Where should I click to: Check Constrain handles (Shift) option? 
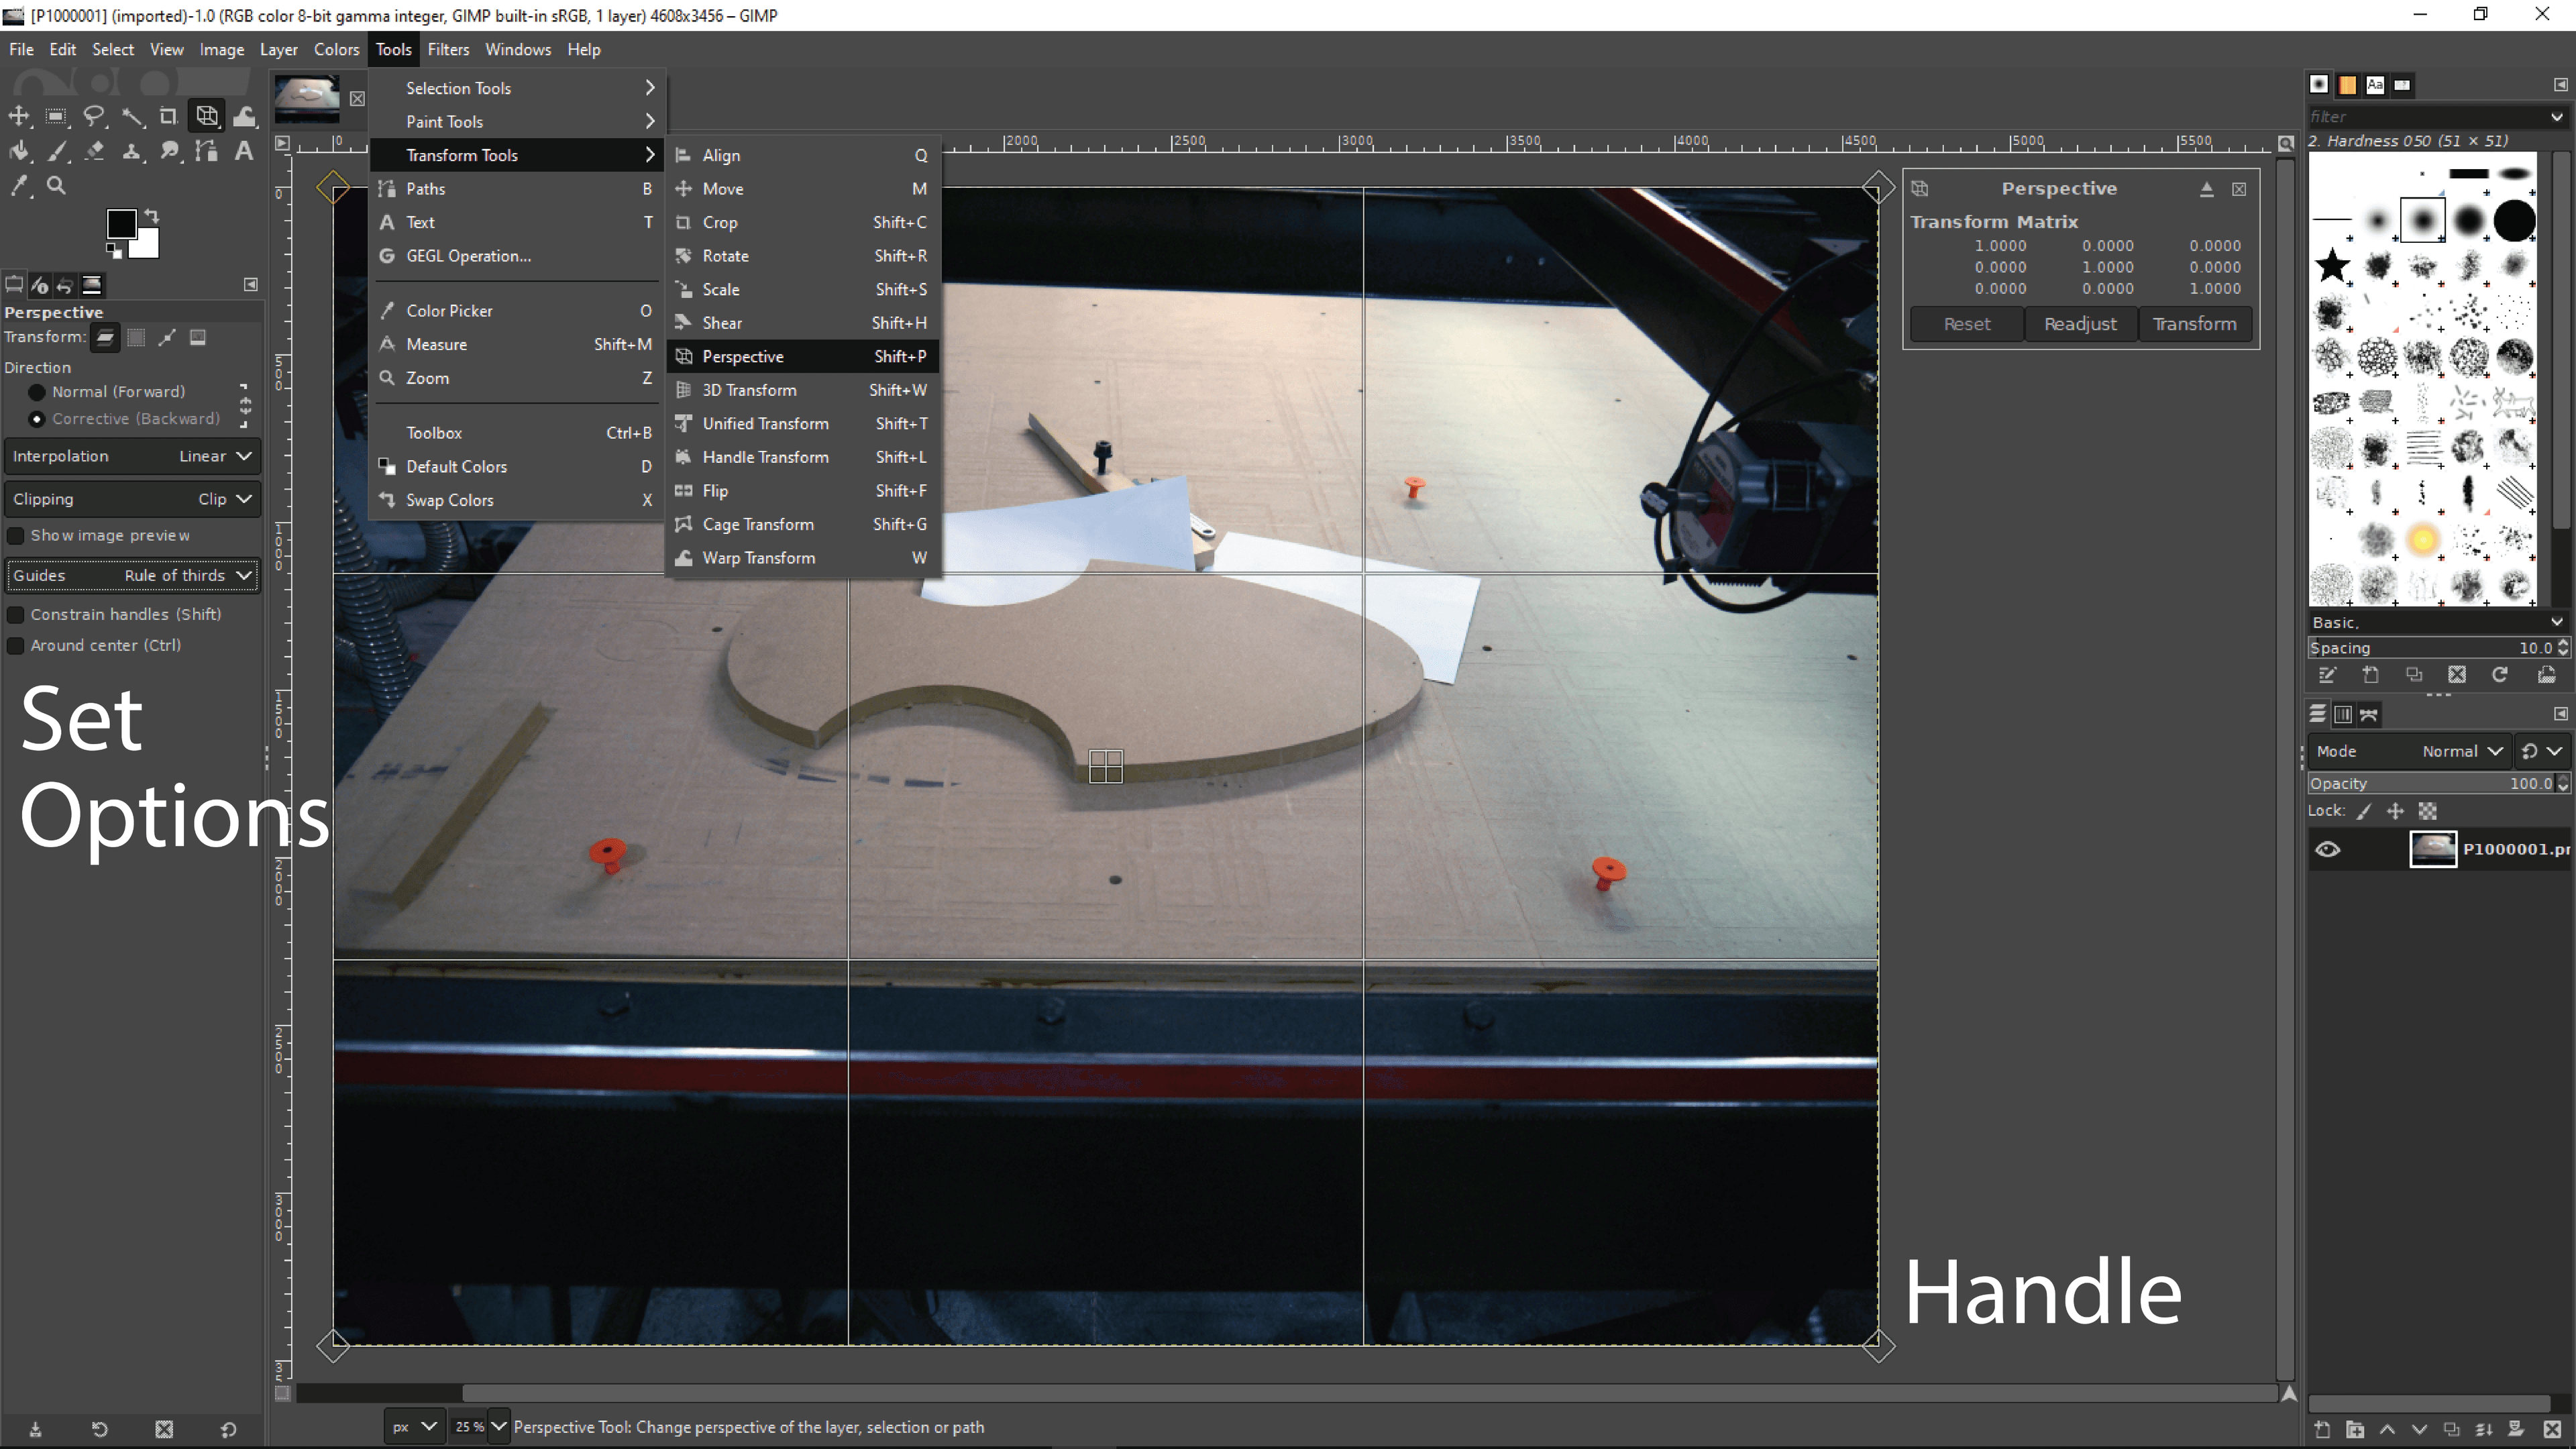[x=16, y=614]
